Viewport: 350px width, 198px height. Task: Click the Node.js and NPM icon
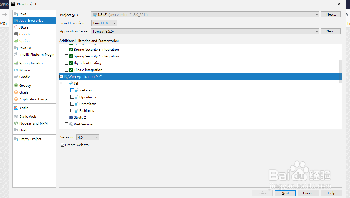tap(16, 123)
